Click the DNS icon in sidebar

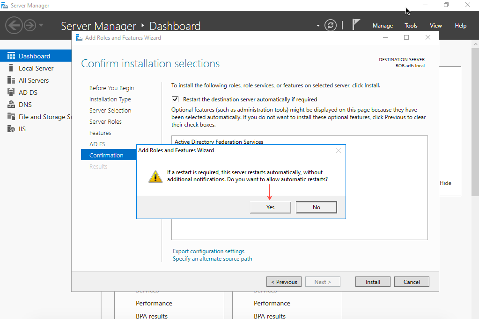[11, 105]
